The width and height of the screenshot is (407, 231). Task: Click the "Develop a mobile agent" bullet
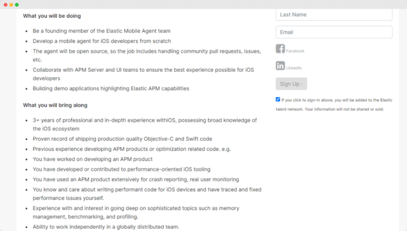coord(102,40)
